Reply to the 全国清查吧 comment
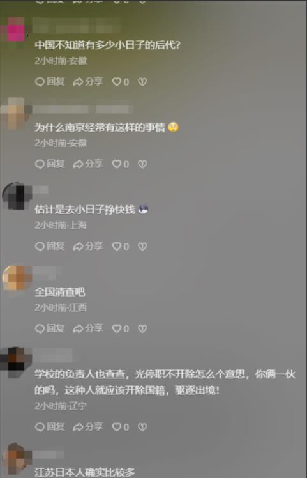 (x=50, y=328)
